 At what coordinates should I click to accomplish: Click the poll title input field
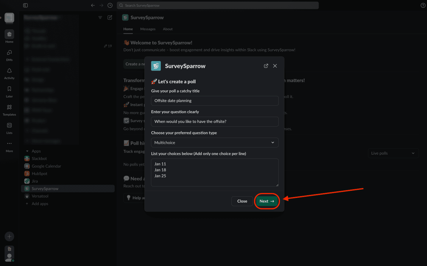coord(214,101)
